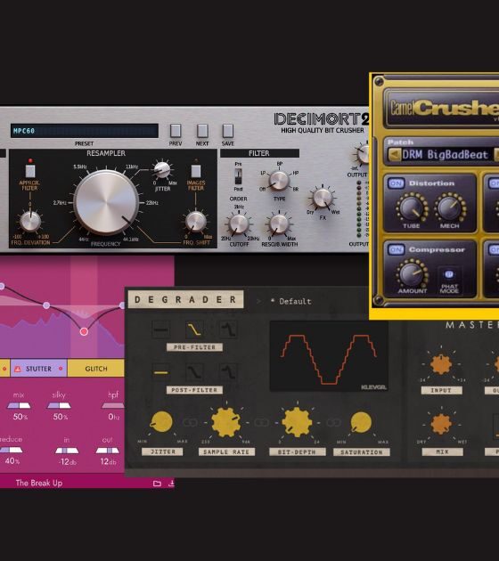Click the link icon between Jitter and Sample Rate
Image resolution: width=499 pixels, height=561 pixels.
190,423
